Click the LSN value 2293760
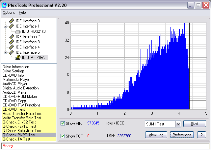Viewport: 211px width, 150px height. 124,136
